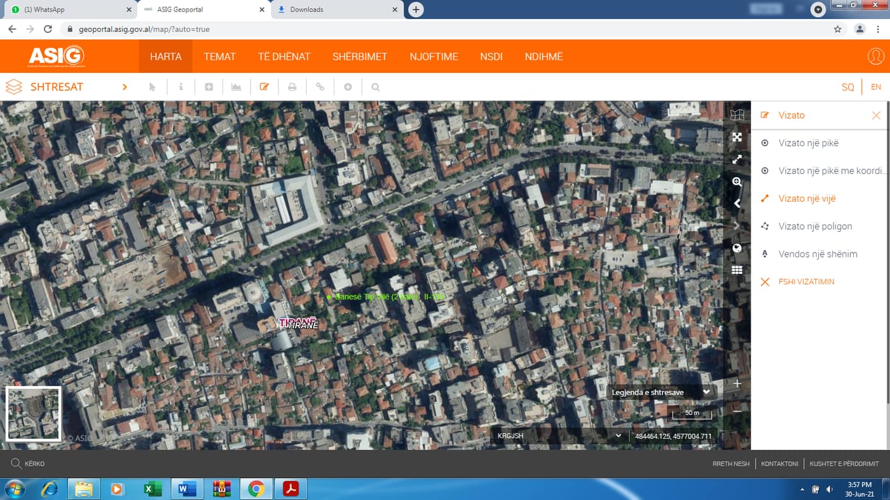Click the volume speaker tray icon
Screen dimensions: 890x500
coord(830,489)
